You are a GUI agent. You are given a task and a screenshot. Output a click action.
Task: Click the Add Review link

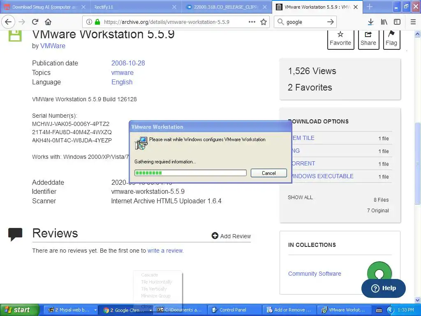[231, 236]
